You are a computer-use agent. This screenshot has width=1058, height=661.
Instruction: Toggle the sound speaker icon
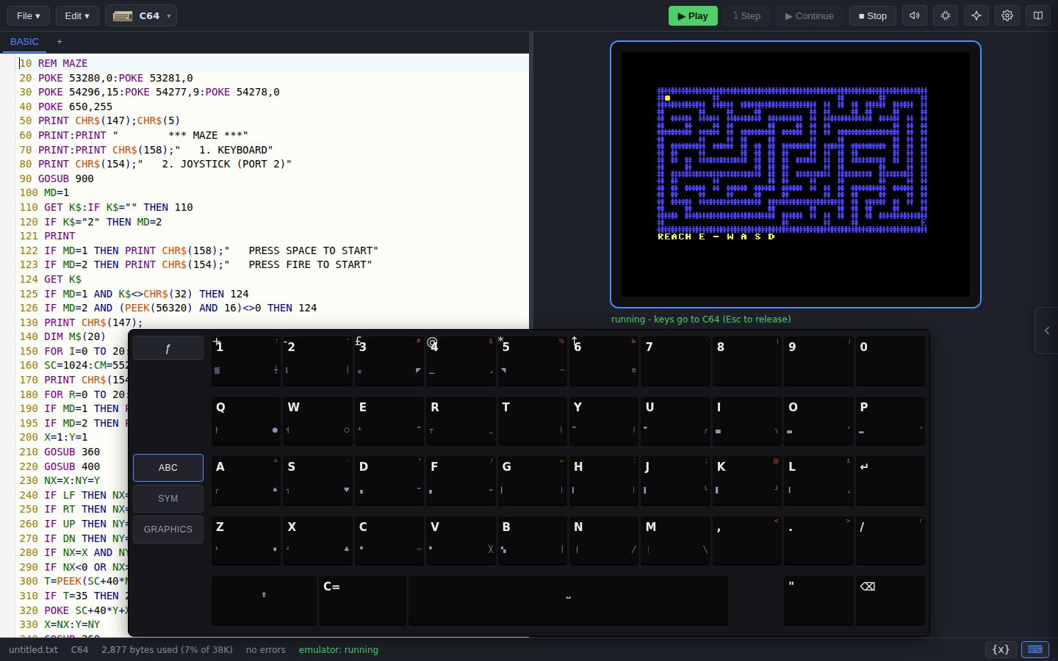[915, 15]
